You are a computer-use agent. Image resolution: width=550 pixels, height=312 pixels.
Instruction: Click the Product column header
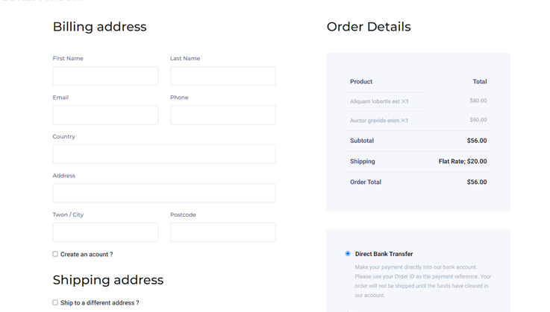coord(361,82)
